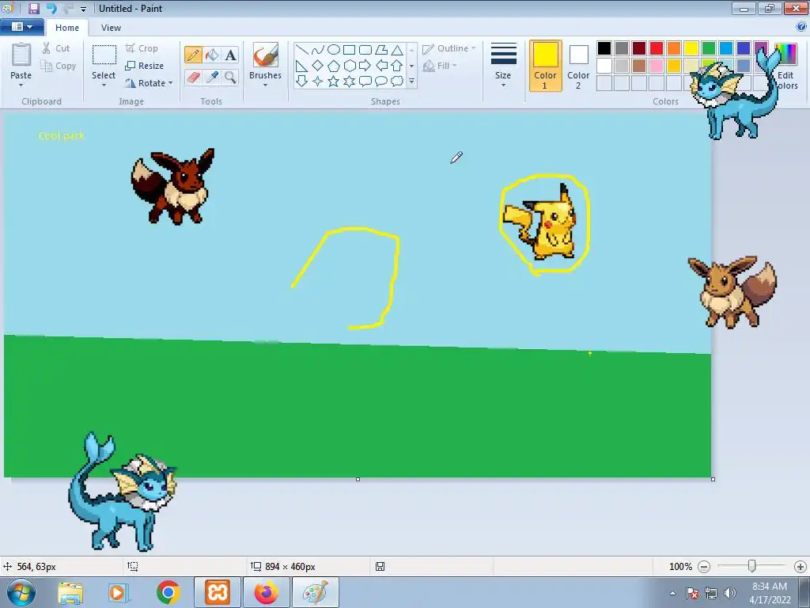Pick the black color swatch
Viewport: 810px width, 608px height.
tap(604, 48)
